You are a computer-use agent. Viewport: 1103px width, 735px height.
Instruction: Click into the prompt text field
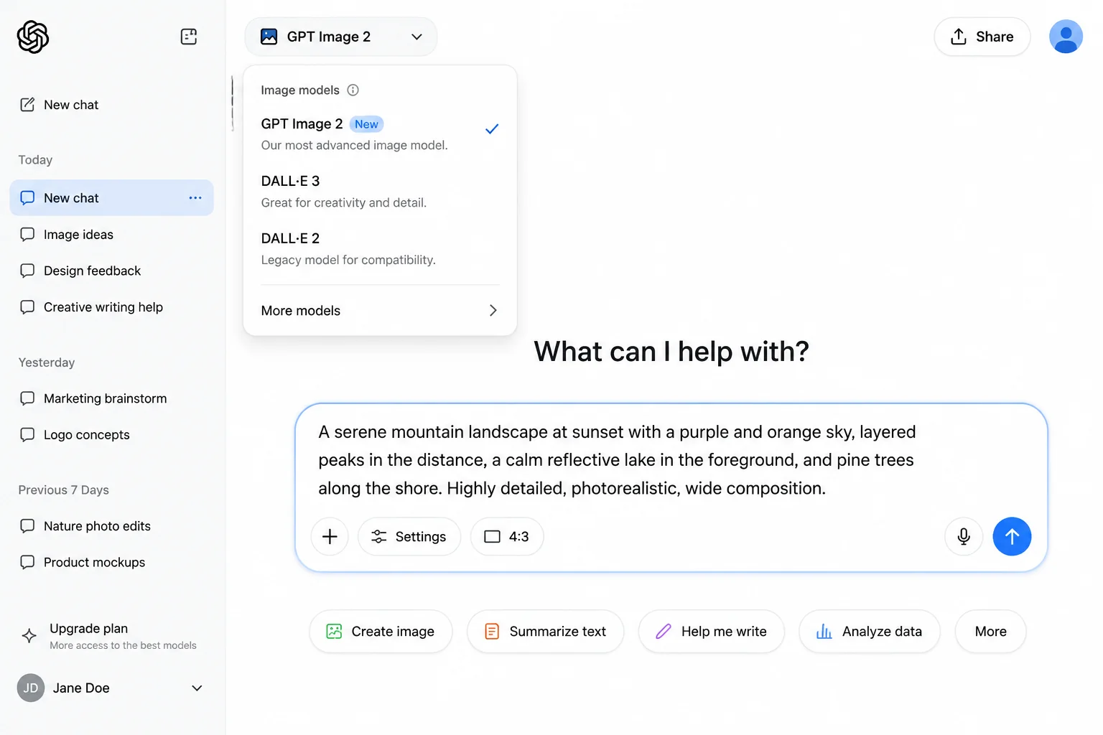(618, 460)
